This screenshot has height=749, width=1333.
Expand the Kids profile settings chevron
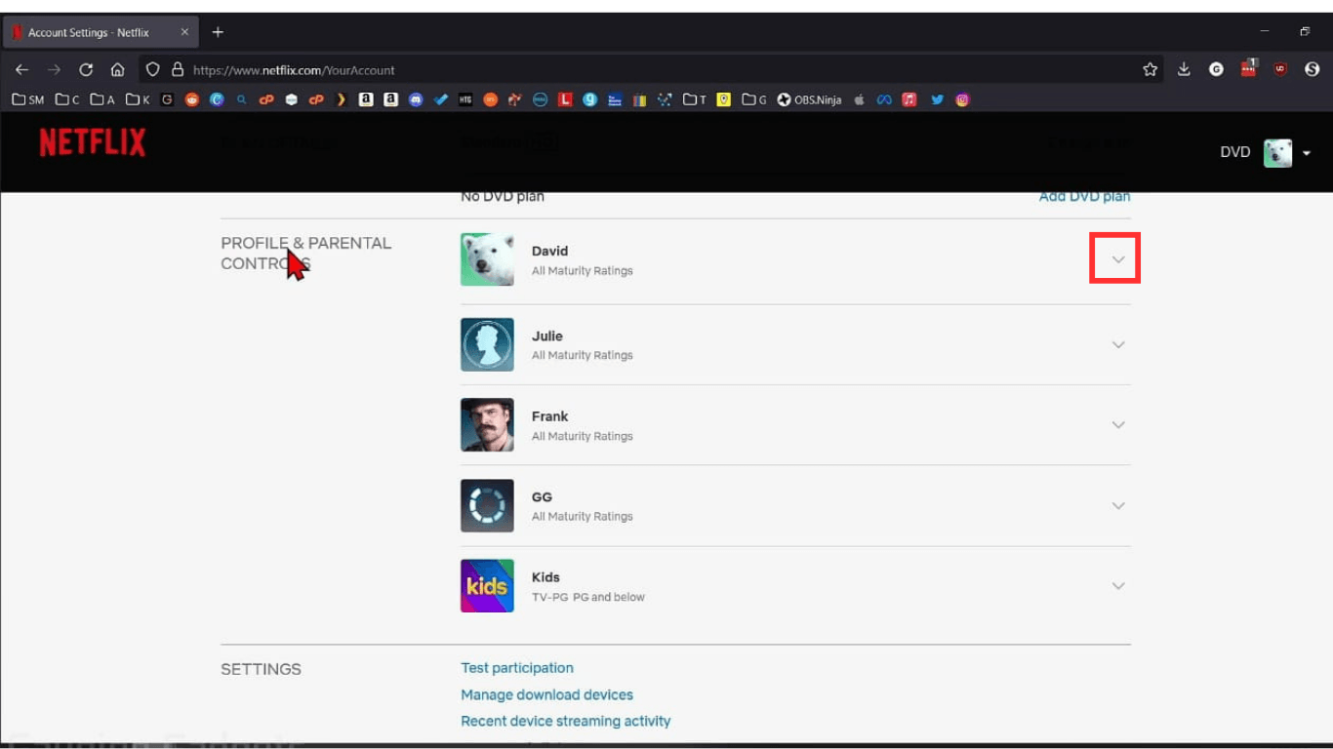(1118, 585)
